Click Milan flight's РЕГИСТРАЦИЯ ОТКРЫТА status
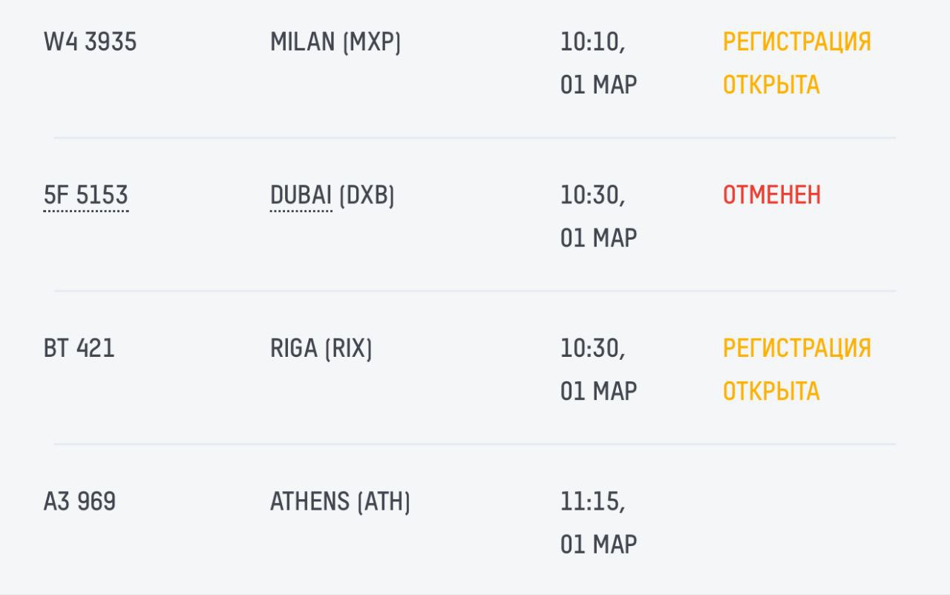Screen dimensions: 950x595 pyautogui.click(x=796, y=63)
